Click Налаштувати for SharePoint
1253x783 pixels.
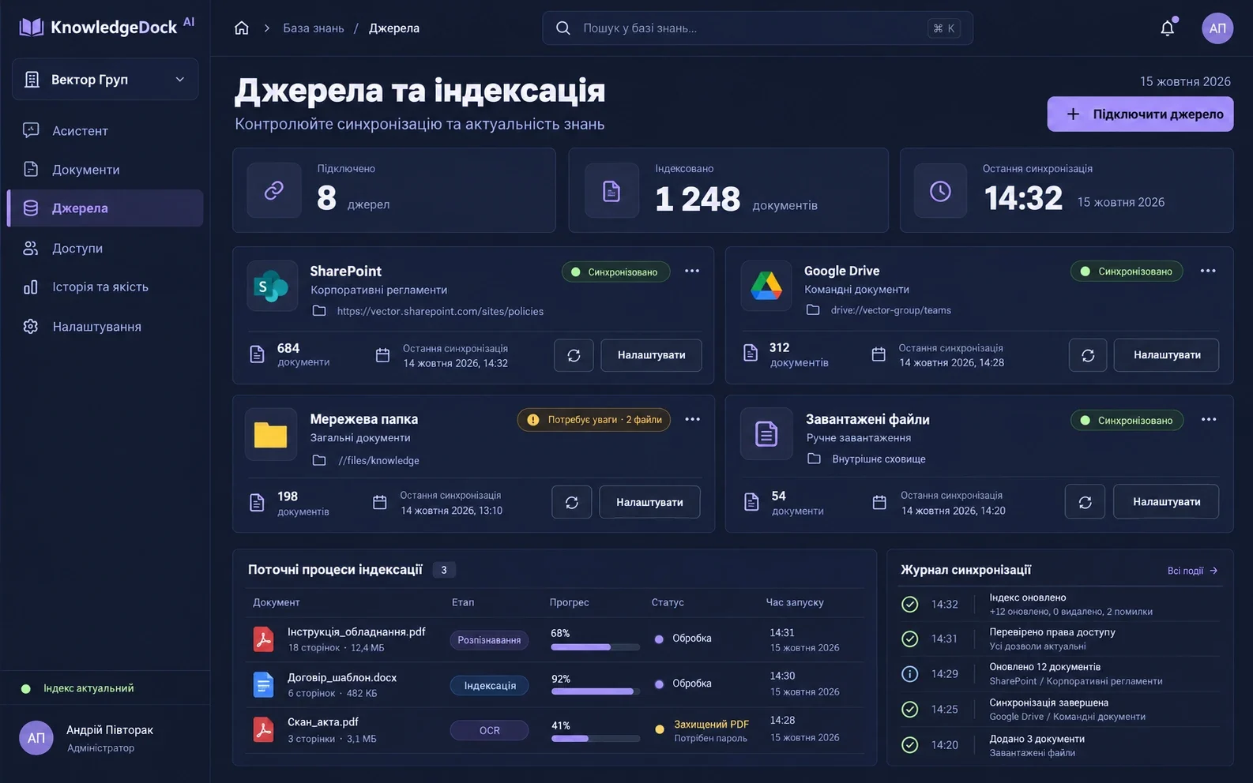click(651, 355)
